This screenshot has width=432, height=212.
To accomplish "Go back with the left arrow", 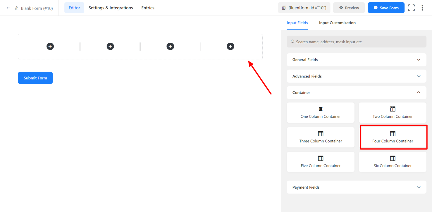I will coord(8,8).
